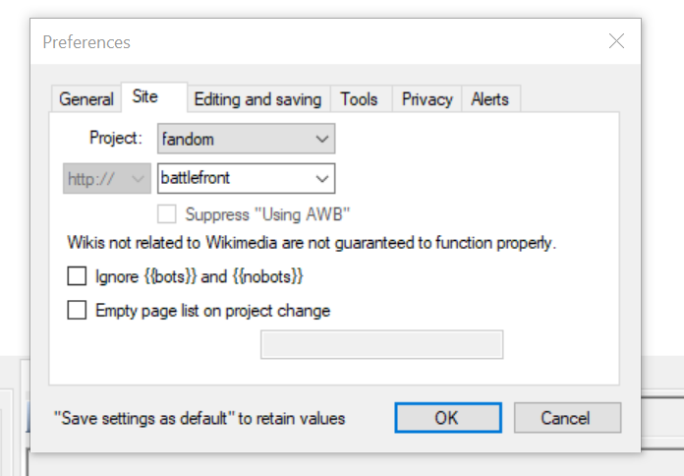Click the "Save settings as default" hint text
684x476 pixels.
pyautogui.click(x=199, y=419)
